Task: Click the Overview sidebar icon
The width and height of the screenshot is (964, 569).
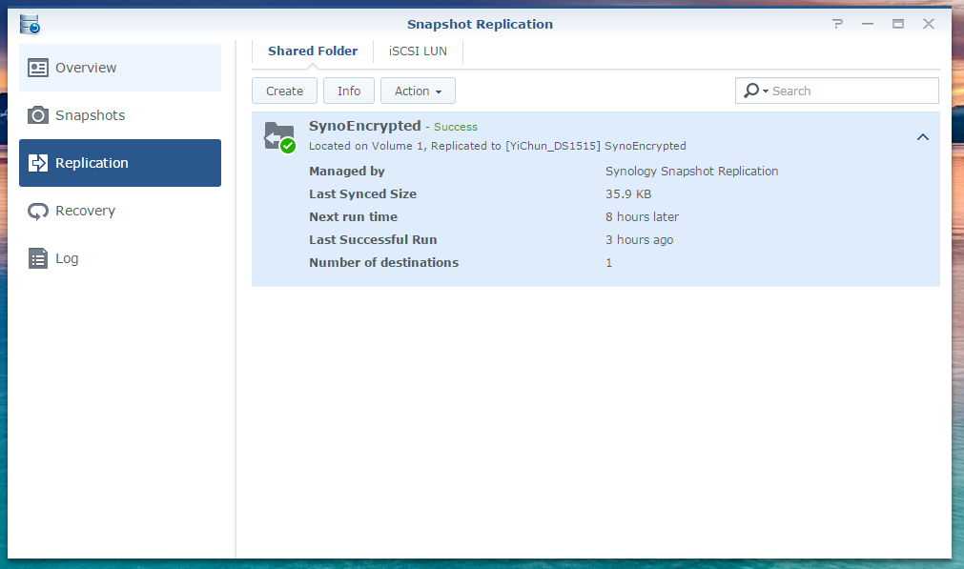Action: tap(37, 68)
